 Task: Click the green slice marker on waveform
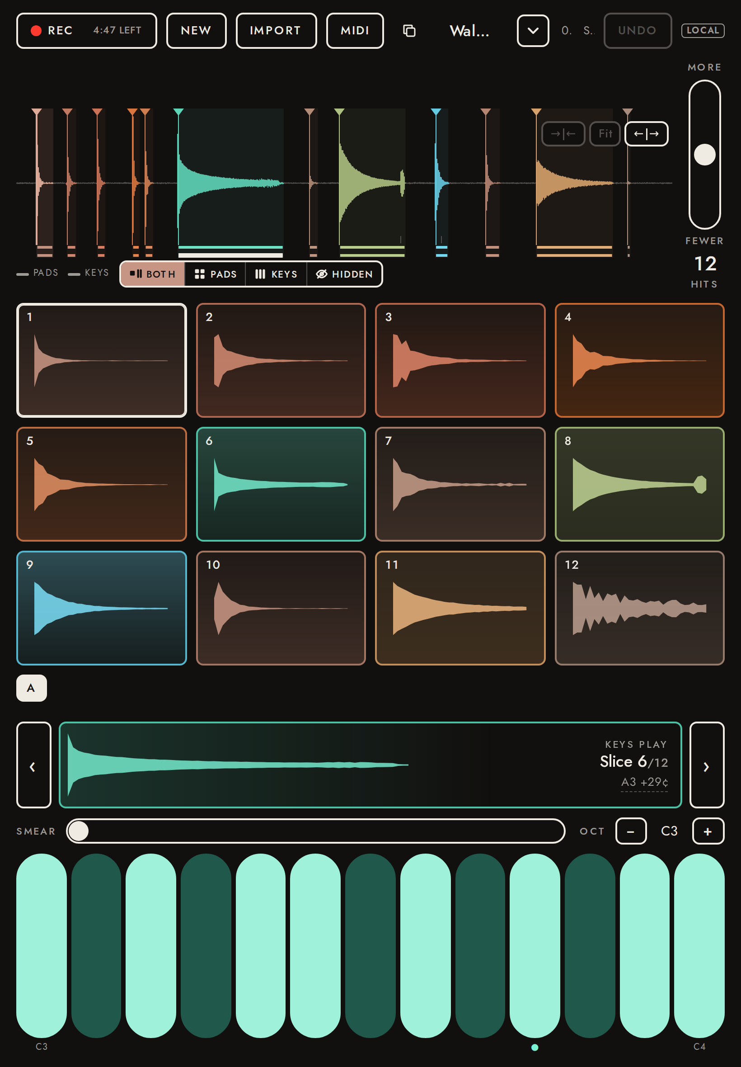(339, 112)
